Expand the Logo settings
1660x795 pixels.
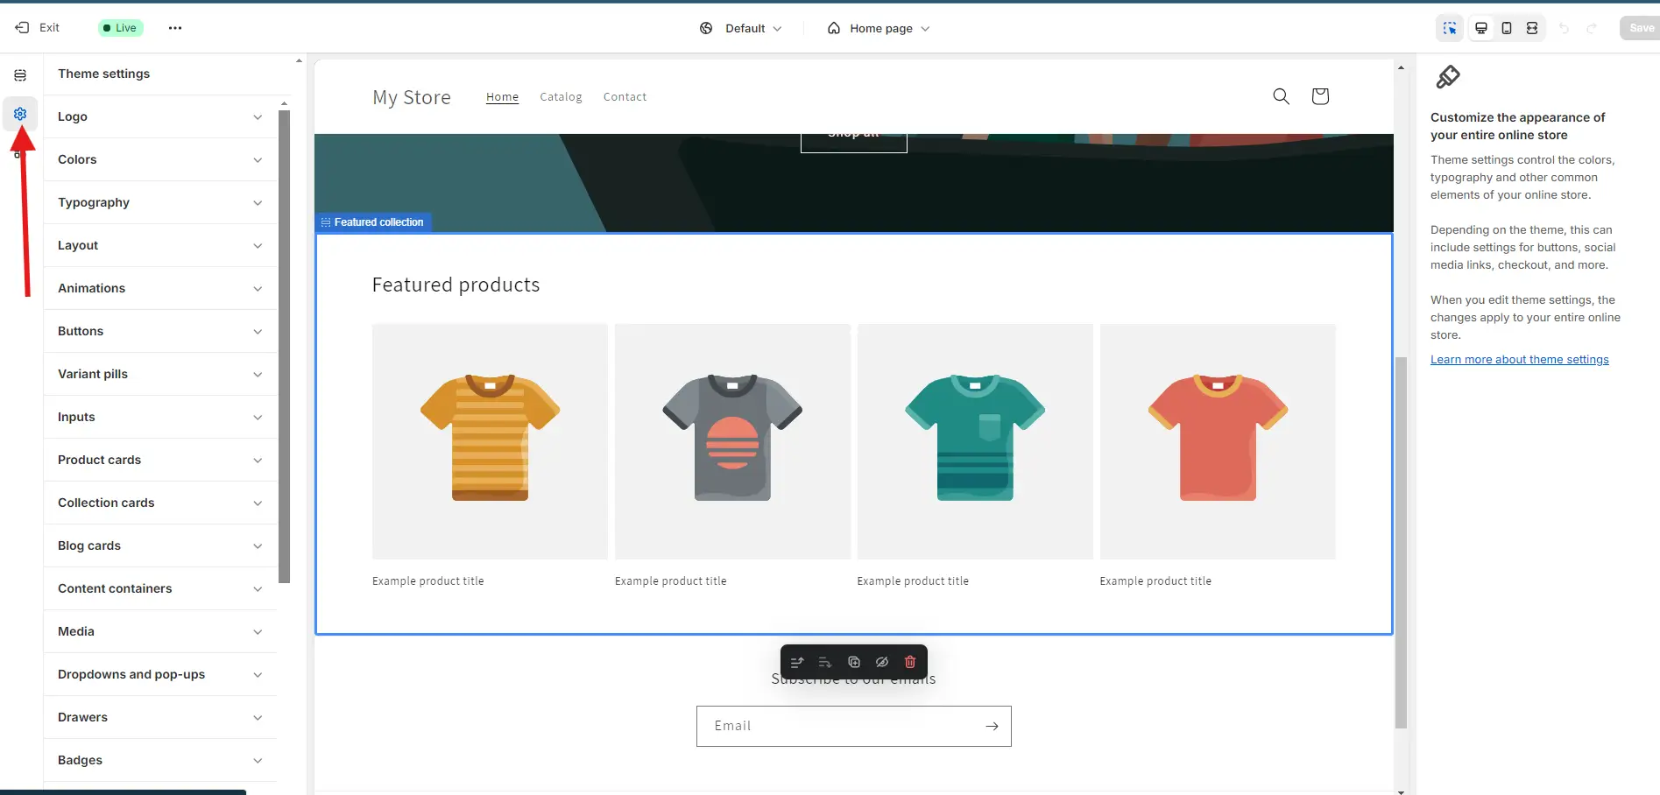160,116
